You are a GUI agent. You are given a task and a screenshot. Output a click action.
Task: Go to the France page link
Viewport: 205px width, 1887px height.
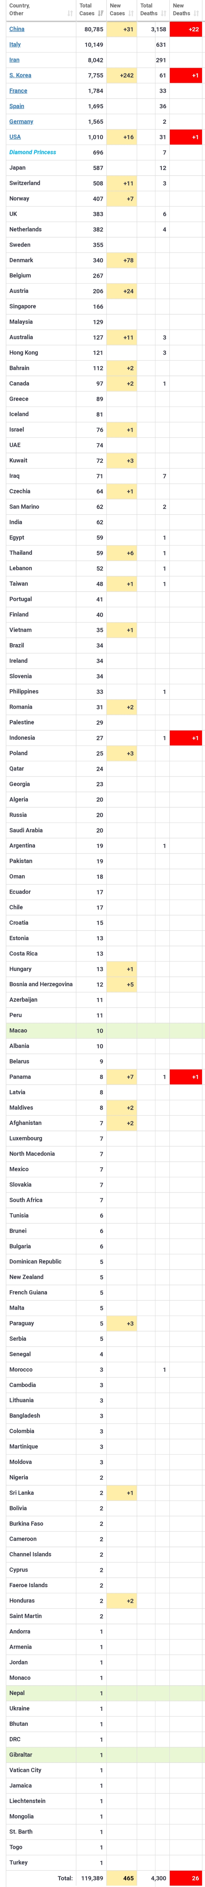click(x=18, y=91)
